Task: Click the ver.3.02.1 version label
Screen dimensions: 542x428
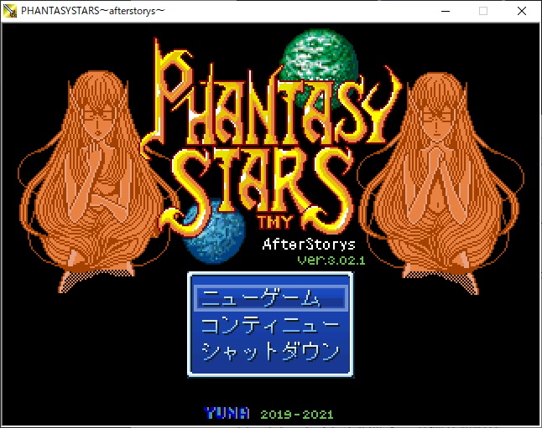Action: pos(331,260)
